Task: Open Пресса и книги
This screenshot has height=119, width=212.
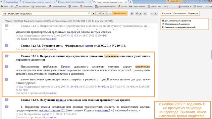Action: (154, 6)
